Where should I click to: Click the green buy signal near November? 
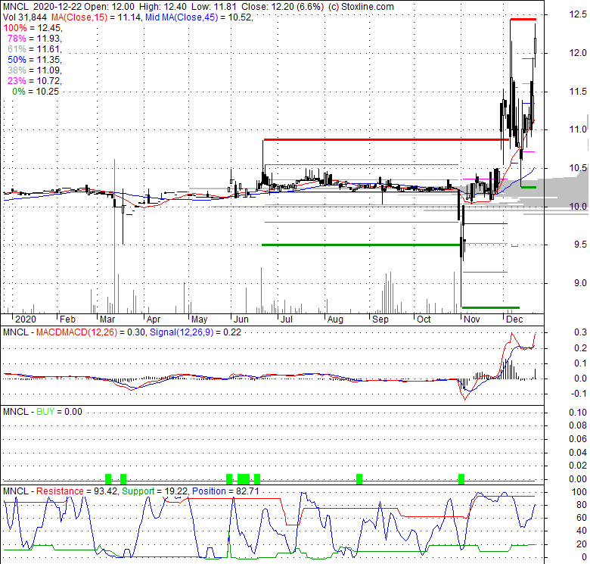[461, 479]
